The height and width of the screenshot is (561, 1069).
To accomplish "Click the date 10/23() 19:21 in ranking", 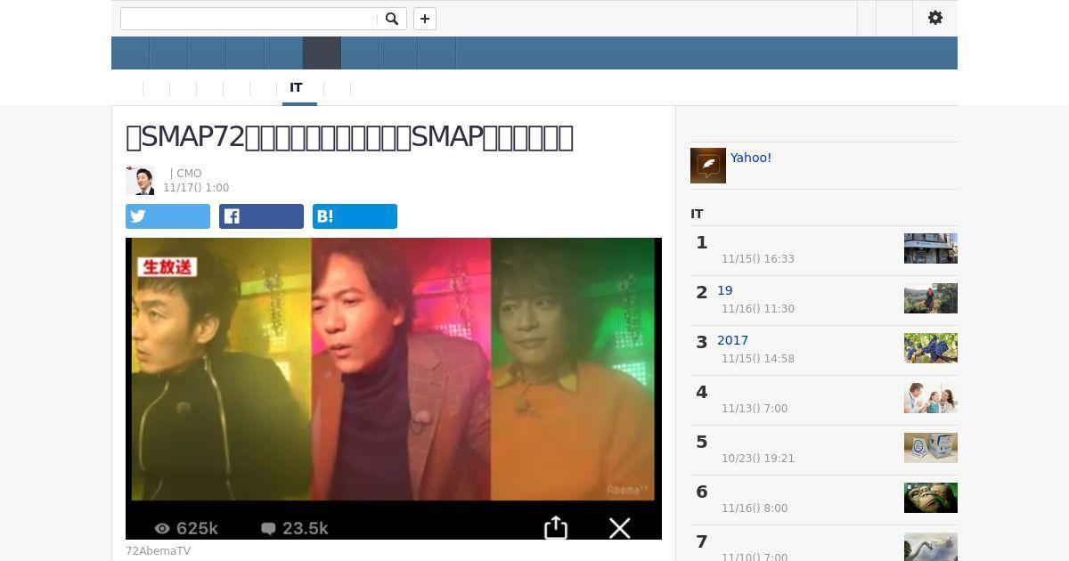I will point(758,459).
